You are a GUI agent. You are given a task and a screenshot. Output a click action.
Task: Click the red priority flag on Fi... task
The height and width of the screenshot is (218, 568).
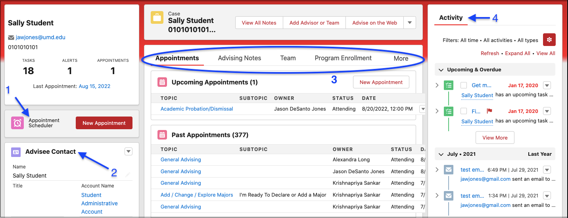point(489,111)
